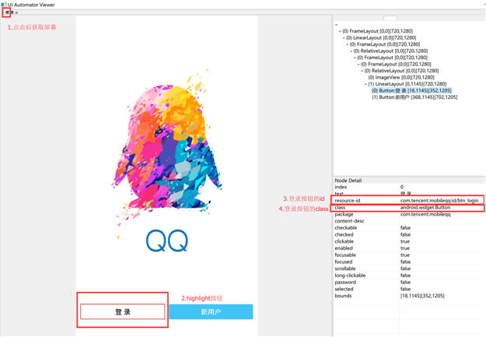Select the long-clickable property row

409,276
